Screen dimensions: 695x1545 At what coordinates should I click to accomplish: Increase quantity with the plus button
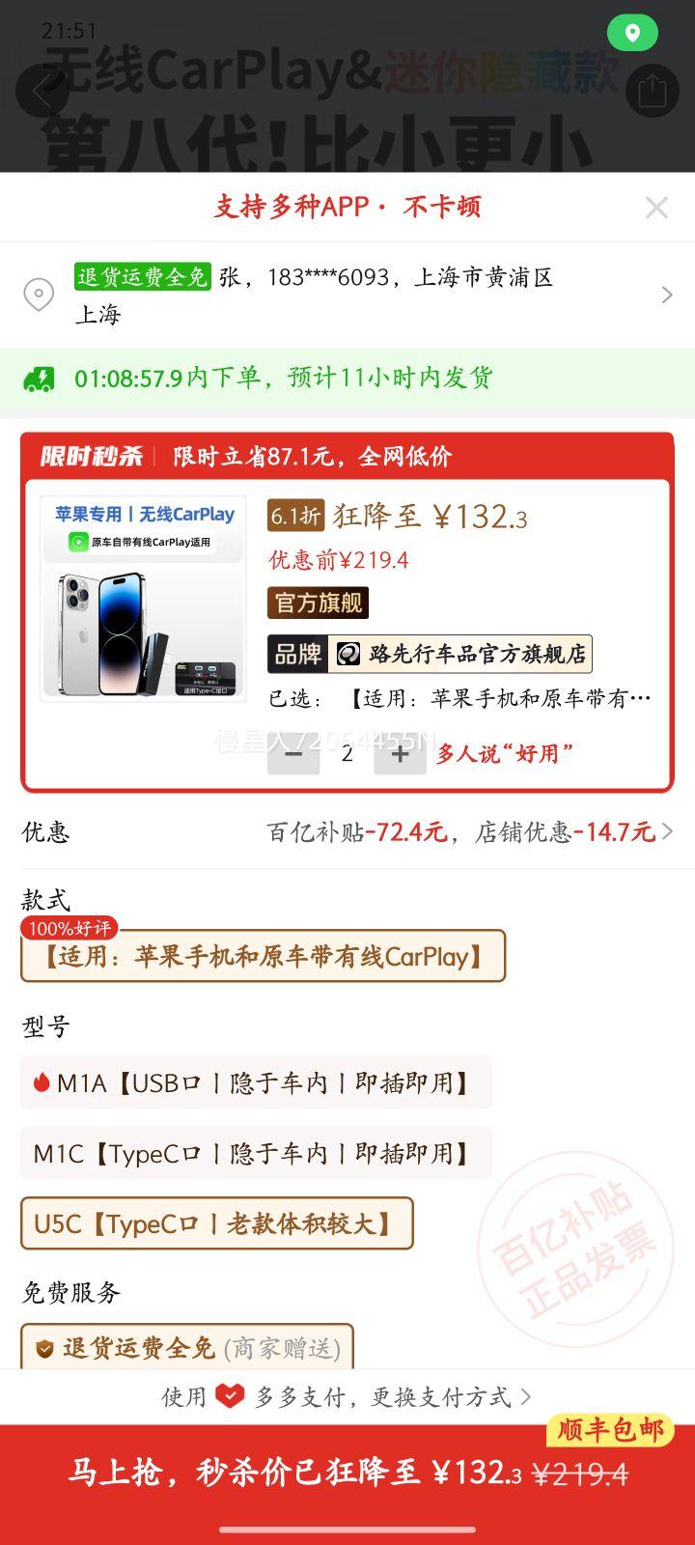(x=400, y=754)
